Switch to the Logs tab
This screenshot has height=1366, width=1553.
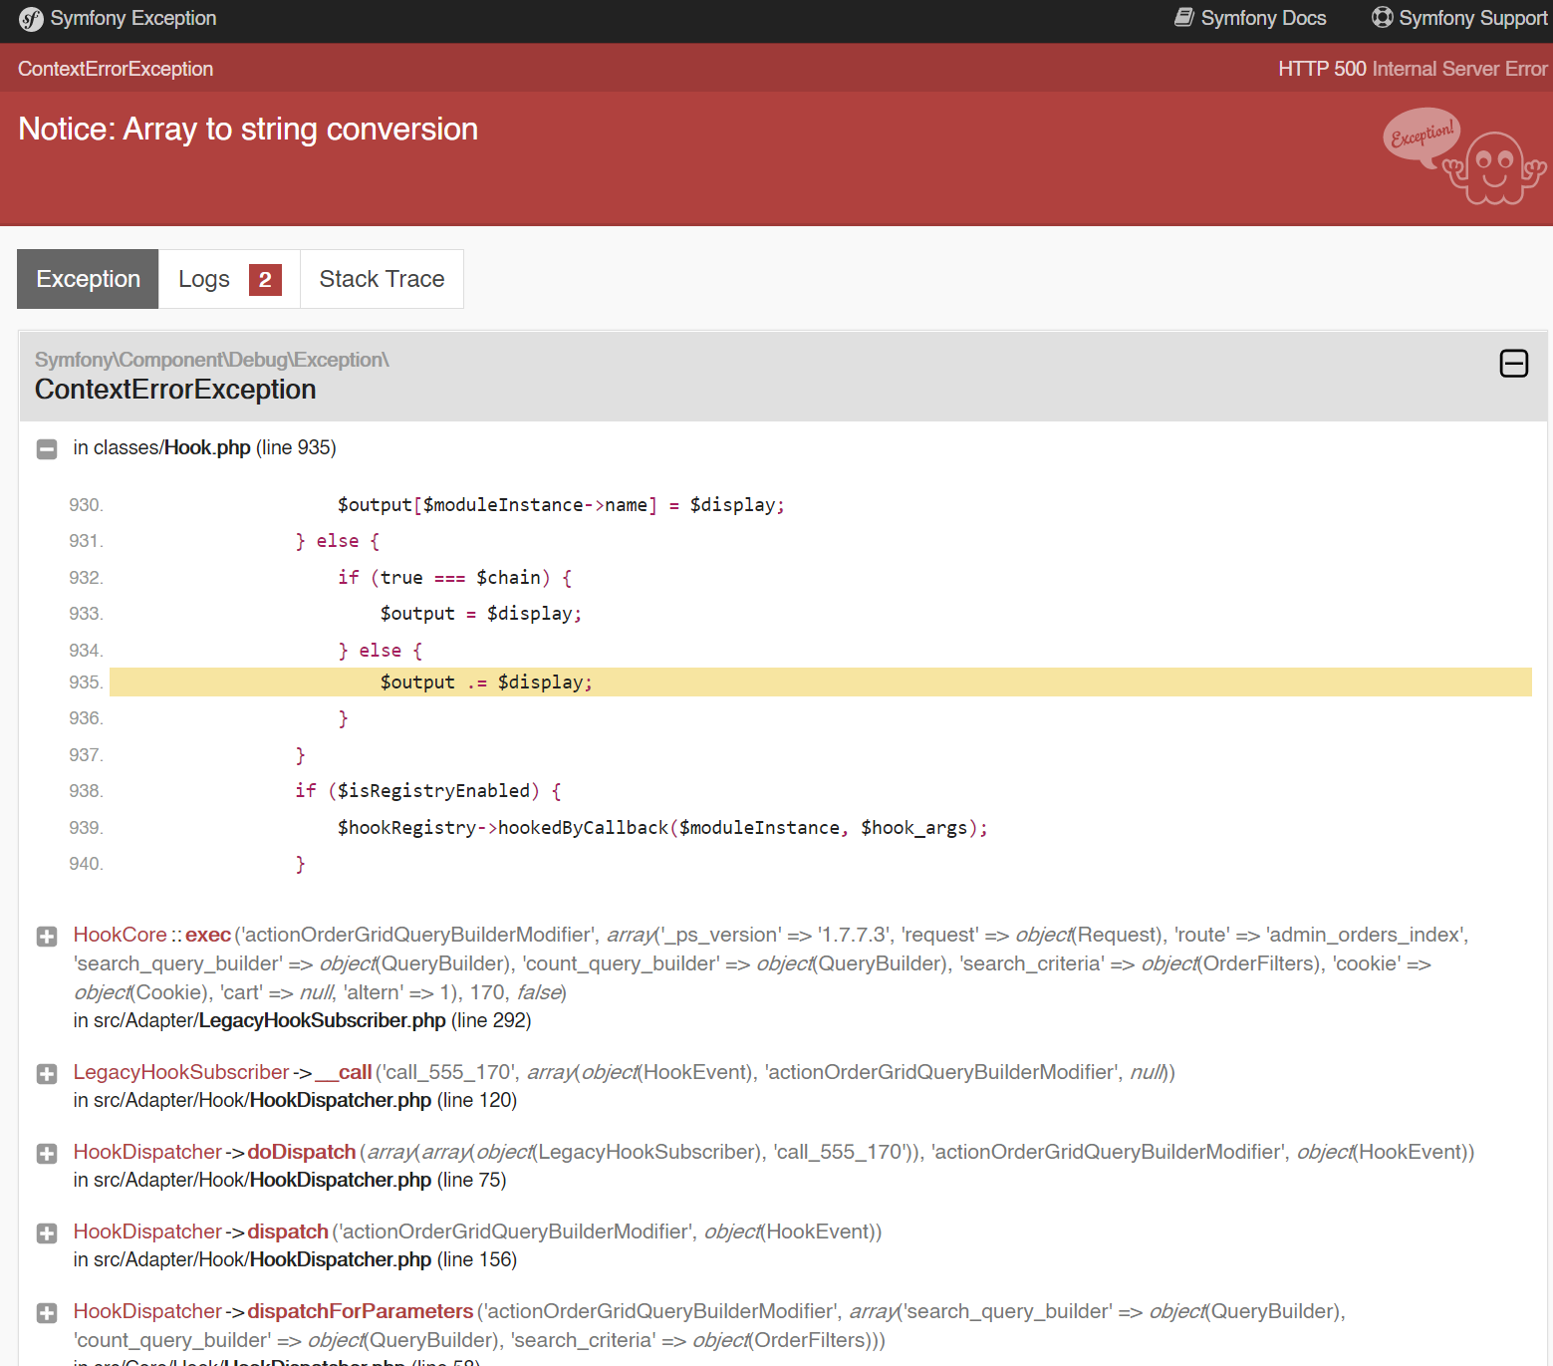coord(229,279)
